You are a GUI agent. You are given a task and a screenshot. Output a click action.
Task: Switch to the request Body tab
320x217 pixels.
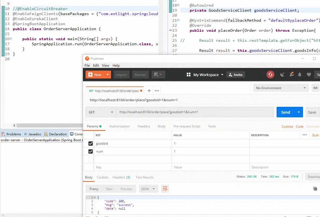point(162,126)
